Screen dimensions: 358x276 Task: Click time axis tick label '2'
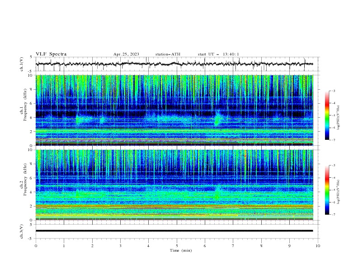pos(92,246)
